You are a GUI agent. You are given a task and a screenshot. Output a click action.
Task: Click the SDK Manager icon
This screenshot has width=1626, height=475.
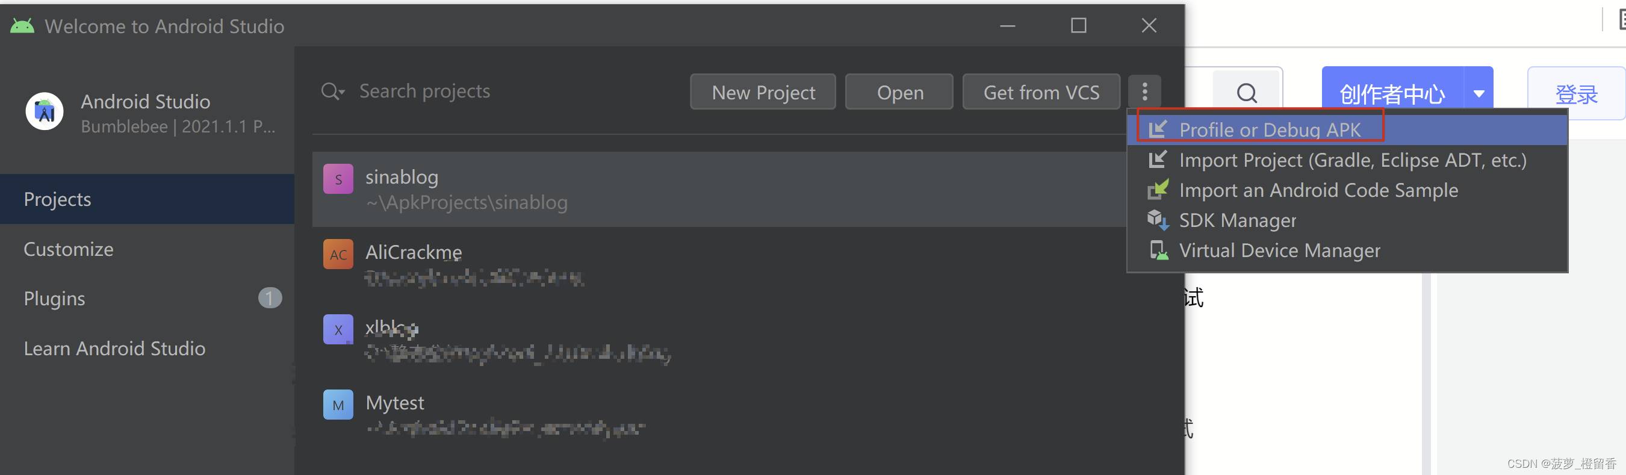coord(1158,220)
